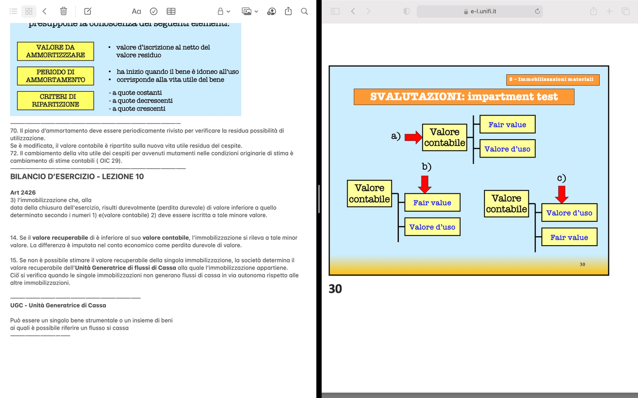This screenshot has width=638, height=398.
Task: Go back in Notes folders
Action: pyautogui.click(x=45, y=11)
